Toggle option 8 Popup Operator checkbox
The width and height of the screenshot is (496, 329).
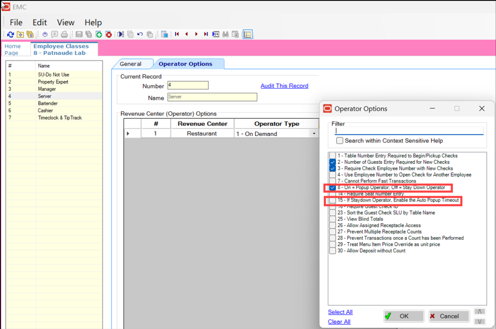(332, 187)
